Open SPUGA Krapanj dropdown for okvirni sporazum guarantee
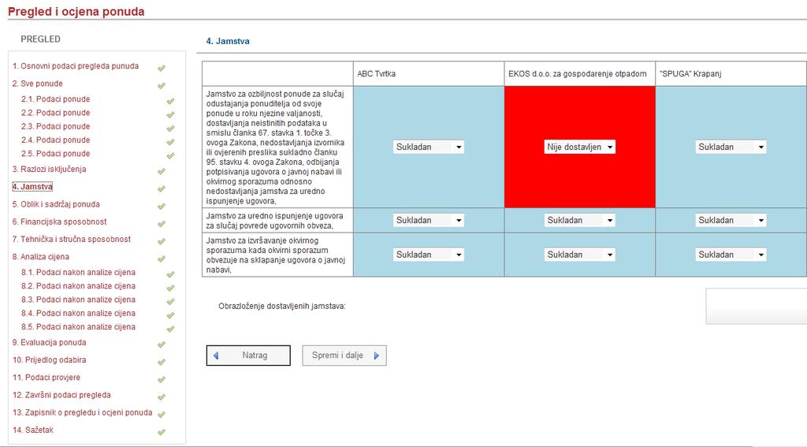The image size is (807, 447). 731,255
